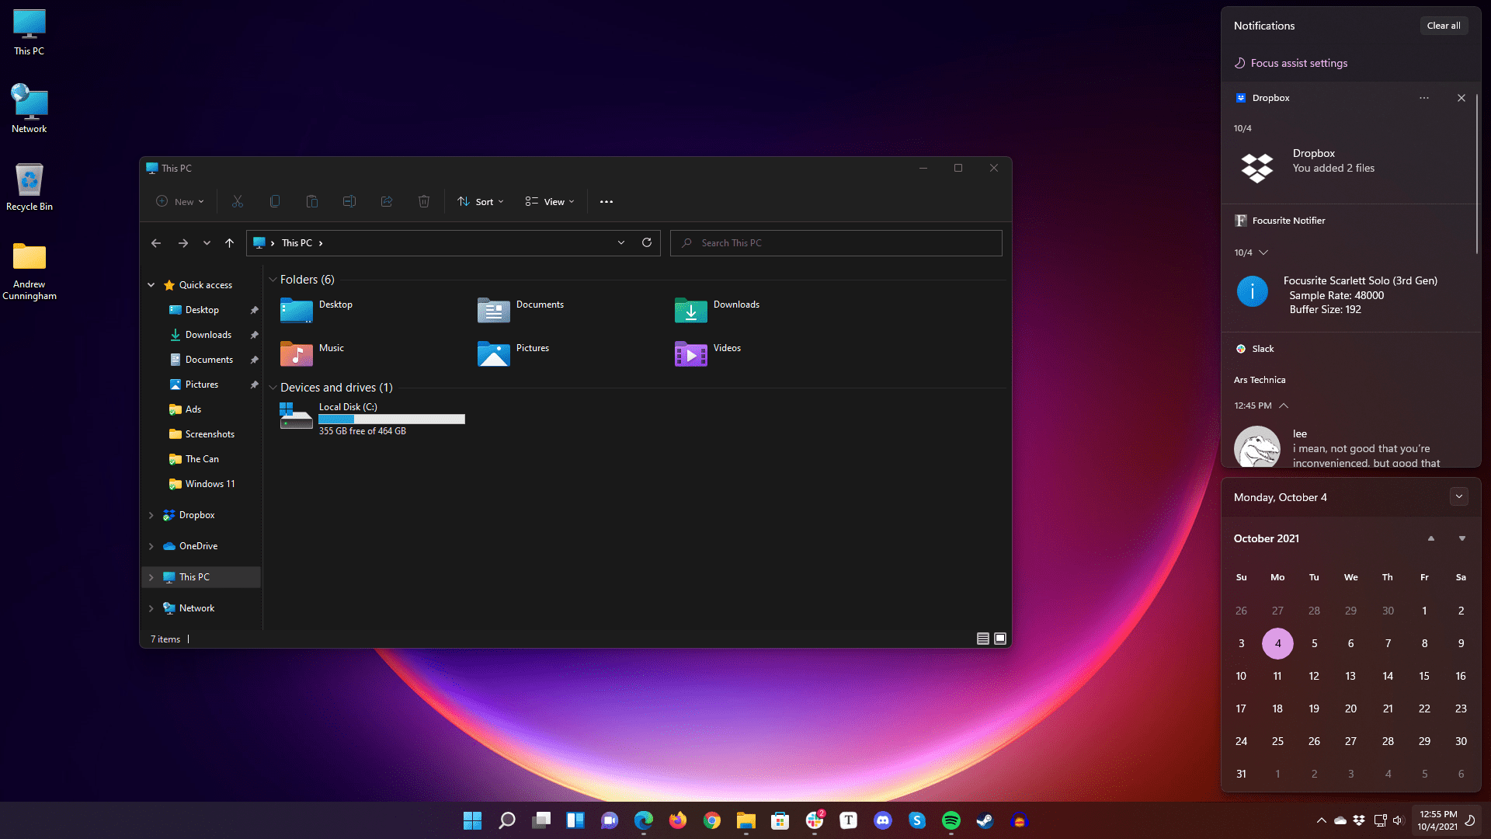Click the Clear all notifications button
Screen dimensions: 1491x839
pos(1443,25)
